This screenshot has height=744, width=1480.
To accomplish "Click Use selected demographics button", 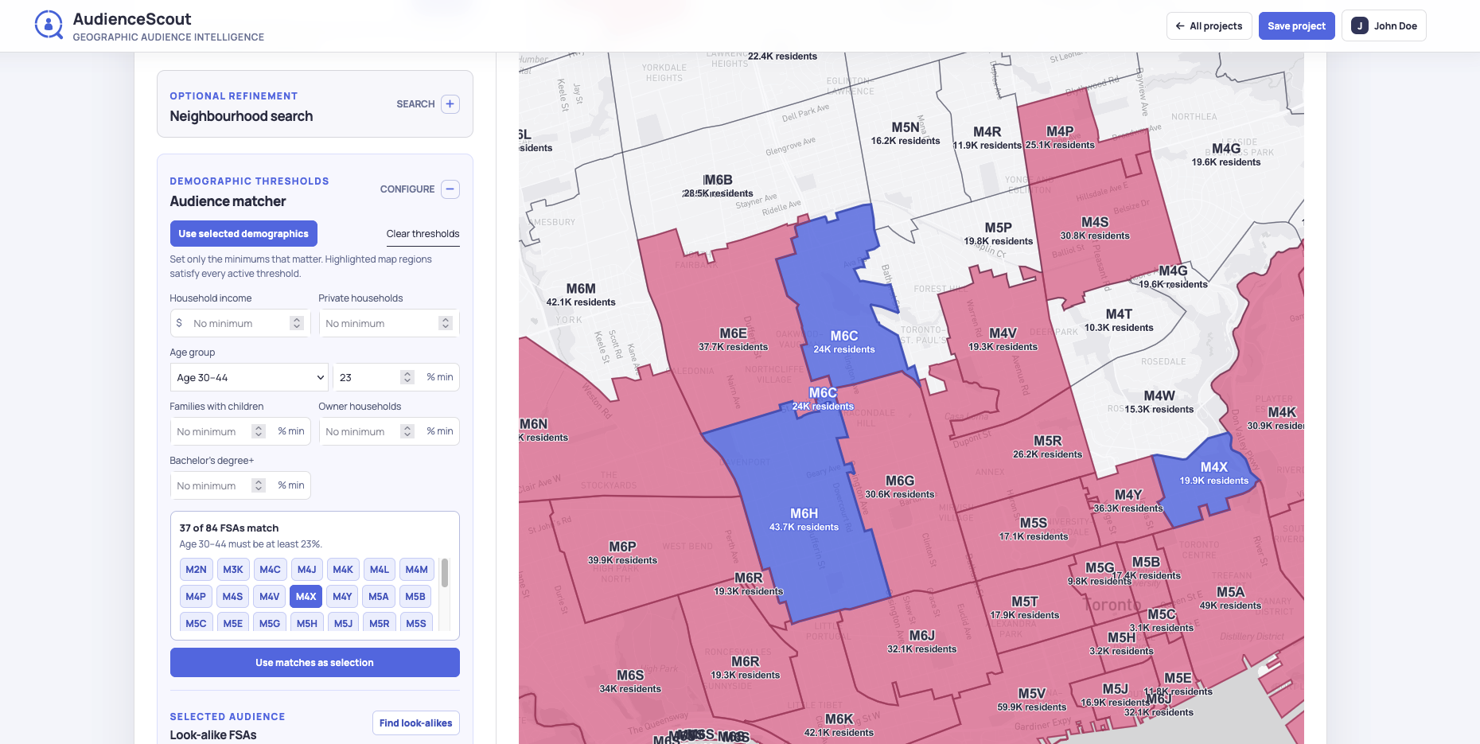I will tap(243, 234).
